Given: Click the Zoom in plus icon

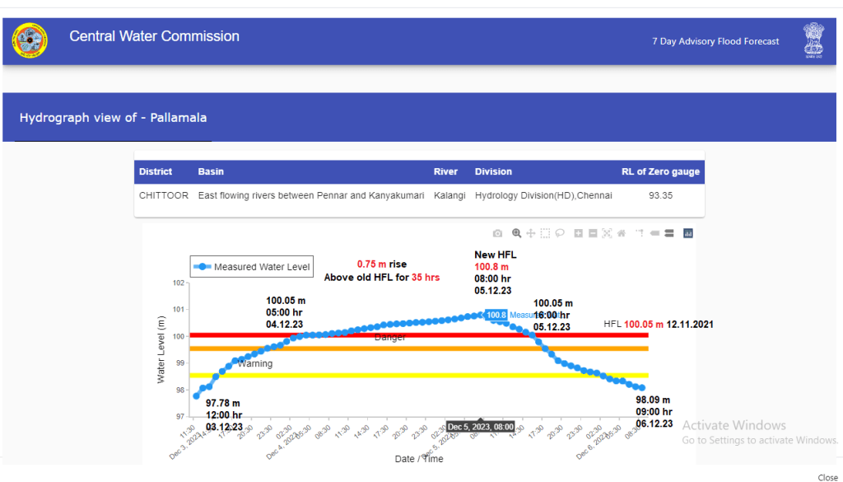Looking at the screenshot, I should coord(579,233).
